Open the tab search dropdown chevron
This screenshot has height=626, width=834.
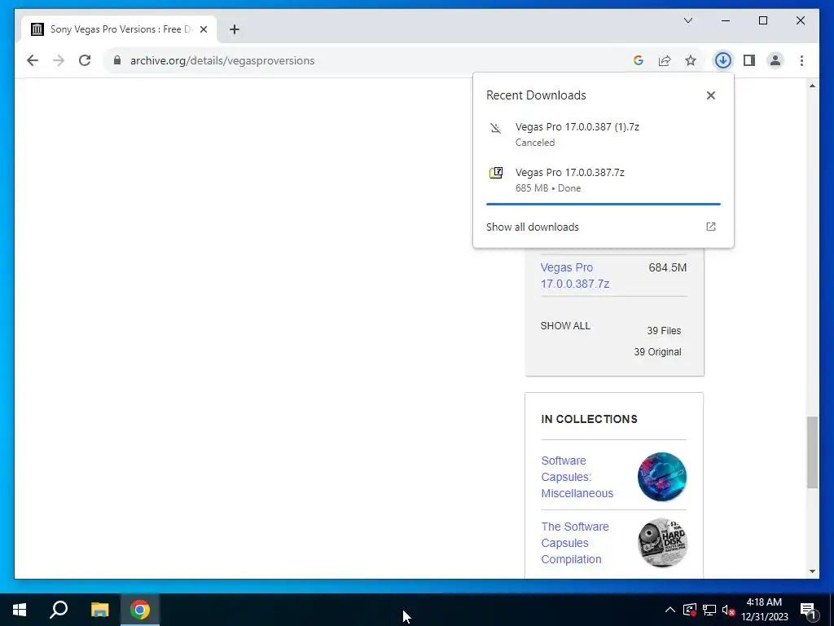pos(688,20)
